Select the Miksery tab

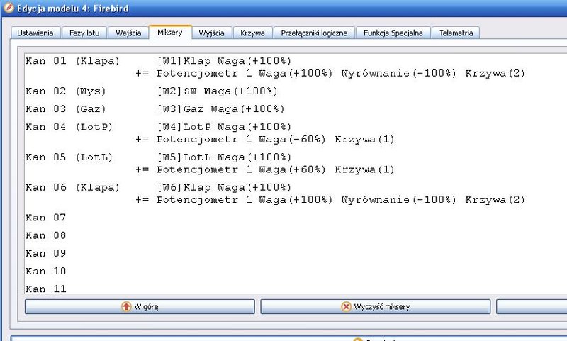click(170, 32)
